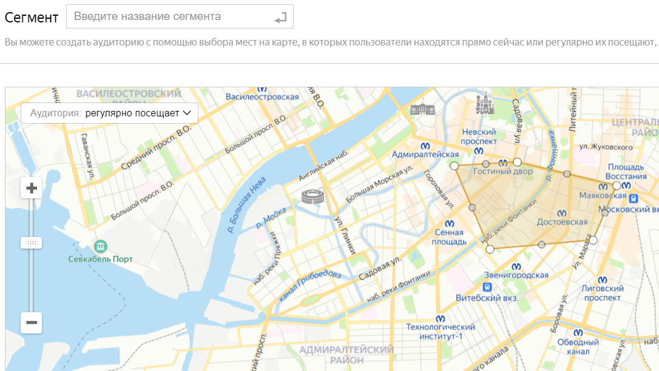Click the ул. Глинки street label
The image size is (659, 371).
point(345,235)
